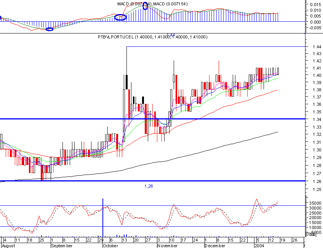
Task: Click 1.34 on the price axis
Action: pyautogui.click(x=317, y=119)
